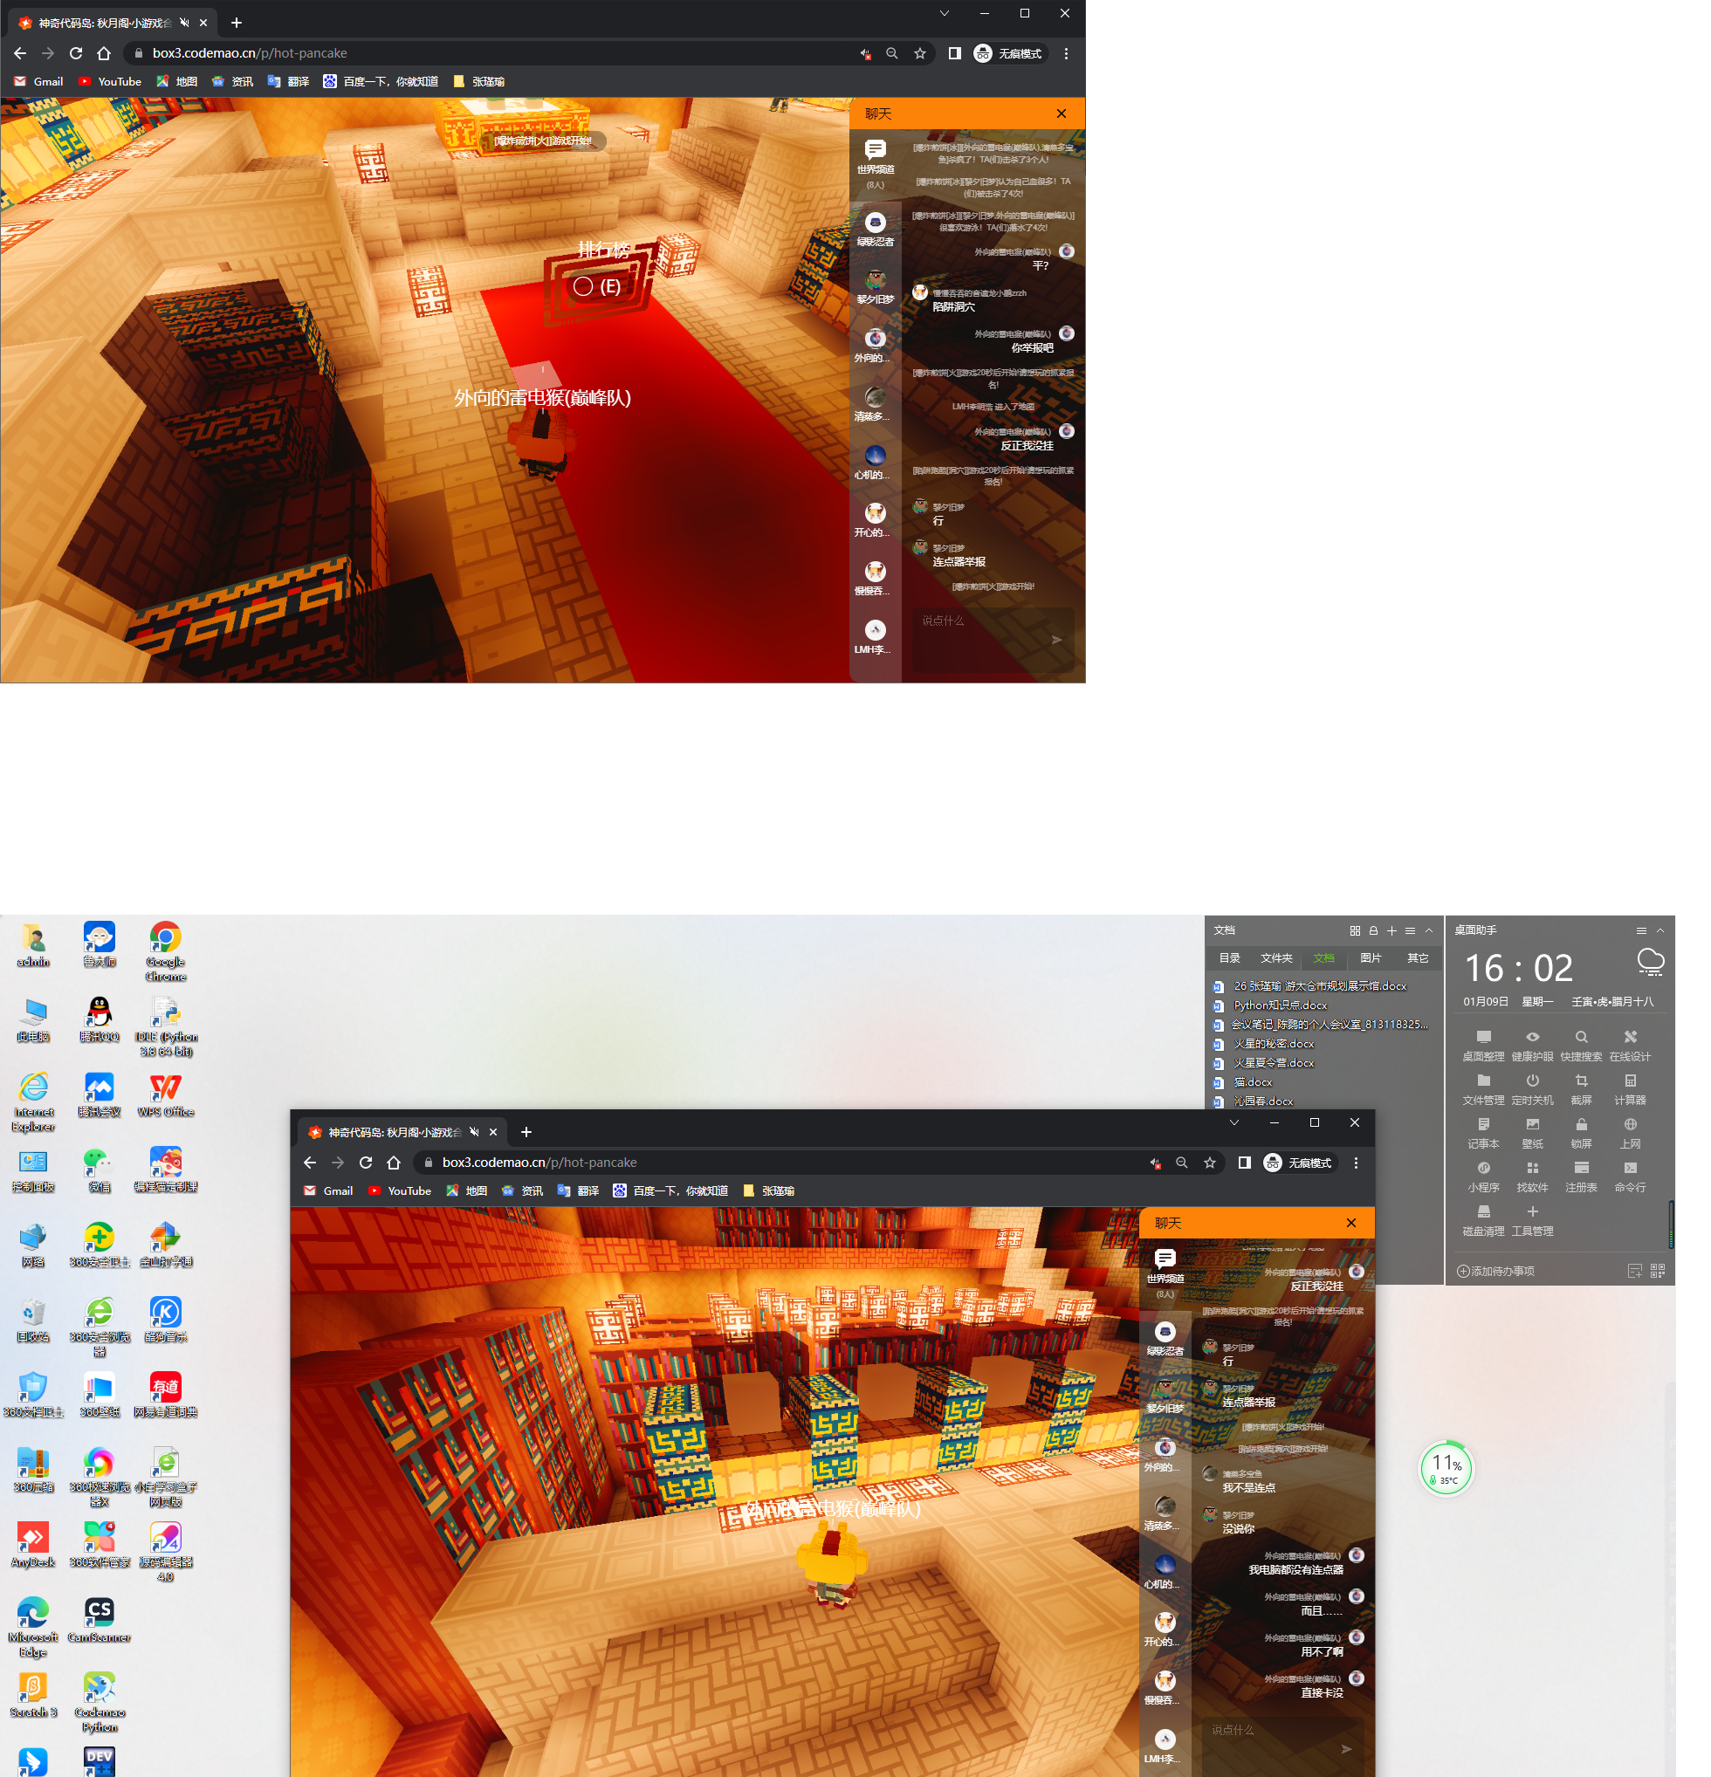Click 无痕模式 button in upper Chrome window
Viewport: 1711px width, 1777px height.
point(1007,53)
